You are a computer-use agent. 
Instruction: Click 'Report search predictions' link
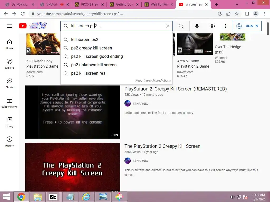tap(153, 80)
